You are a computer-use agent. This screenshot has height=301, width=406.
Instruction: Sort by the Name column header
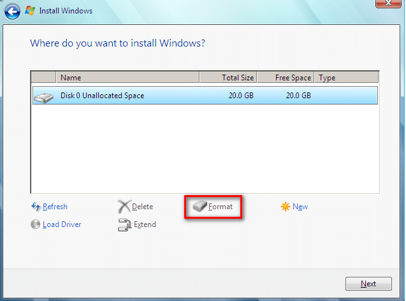pos(128,77)
